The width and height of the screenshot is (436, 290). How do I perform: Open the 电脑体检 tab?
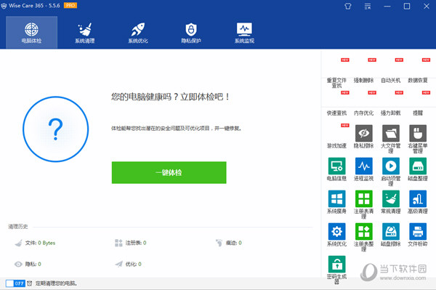31,33
